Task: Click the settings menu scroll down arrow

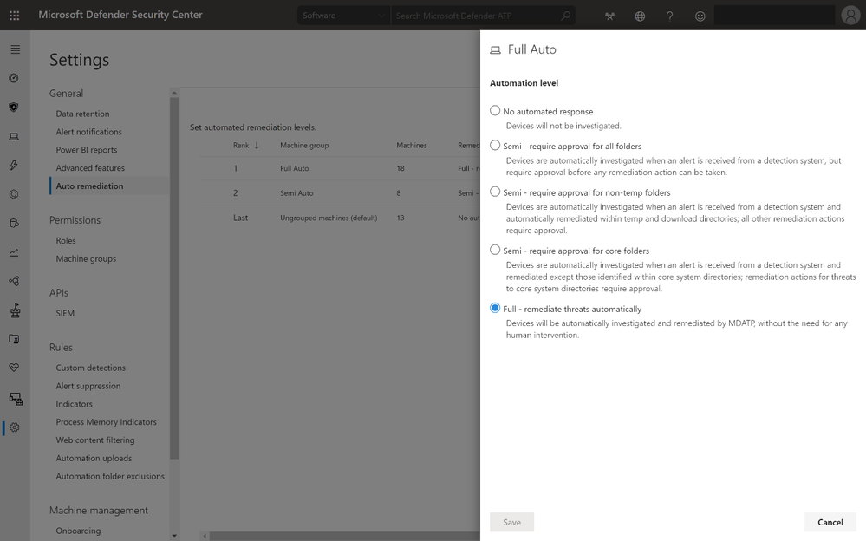Action: [x=174, y=536]
